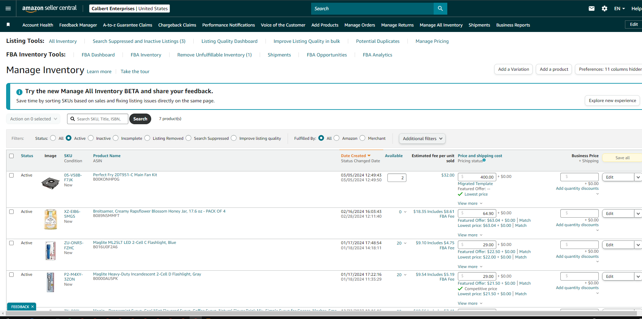The height and width of the screenshot is (319, 642).
Task: Go to FBA Inventory tab
Action: tap(146, 55)
